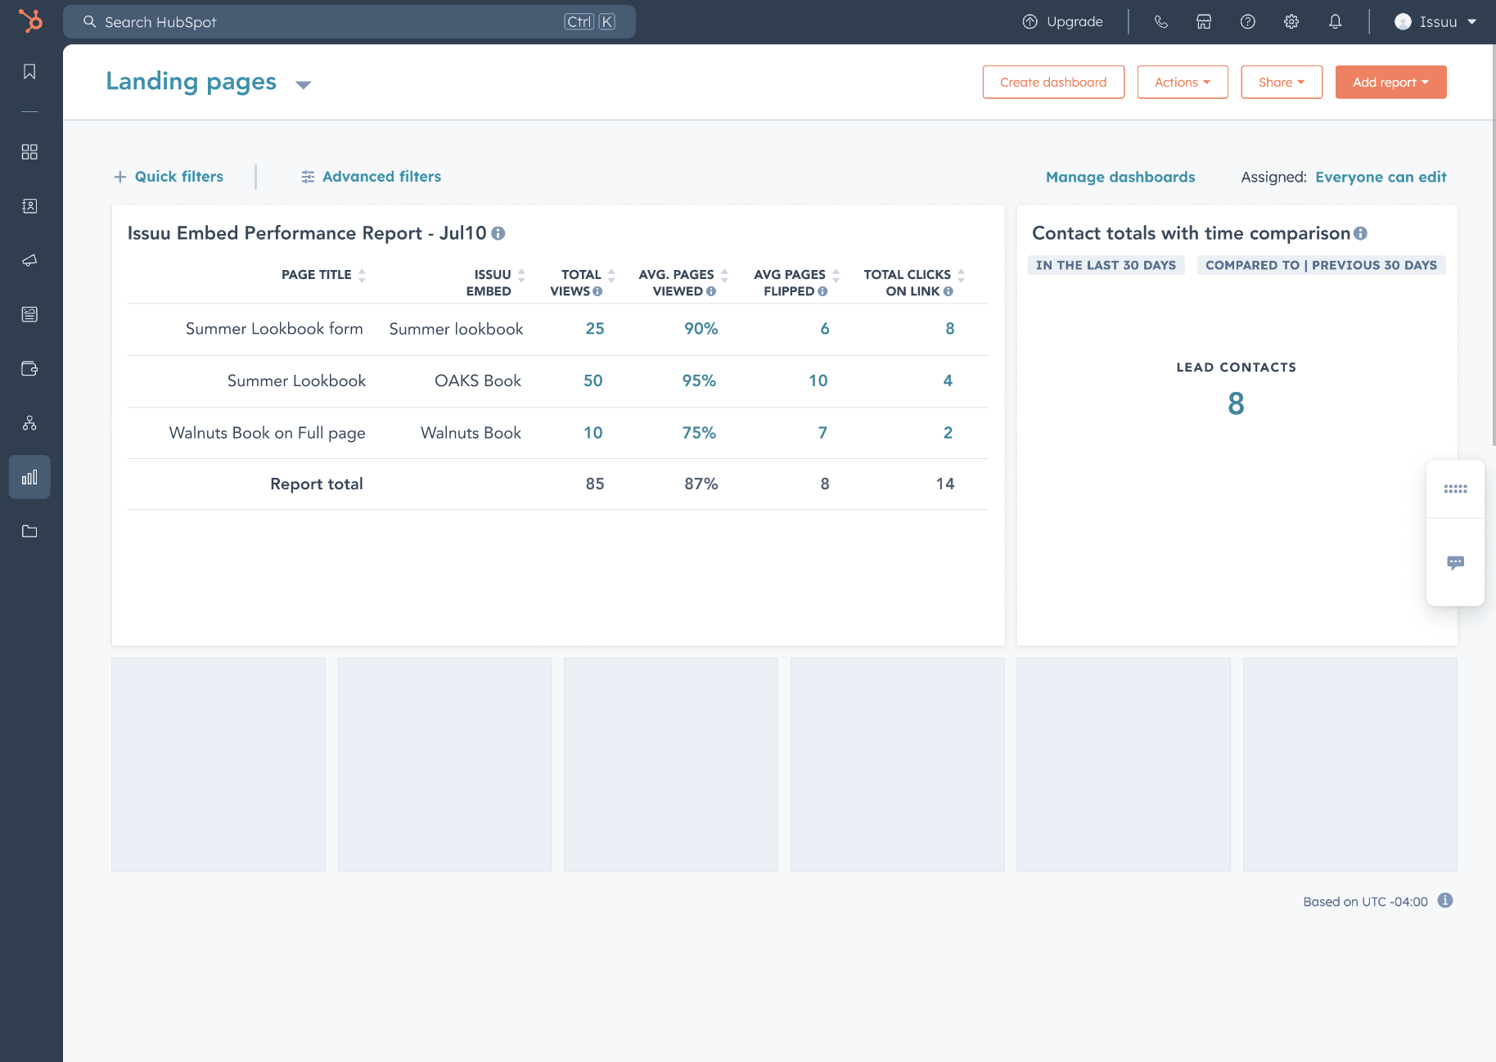This screenshot has height=1062, width=1496.
Task: Click the HubSpot sprocket logo
Action: (x=30, y=20)
